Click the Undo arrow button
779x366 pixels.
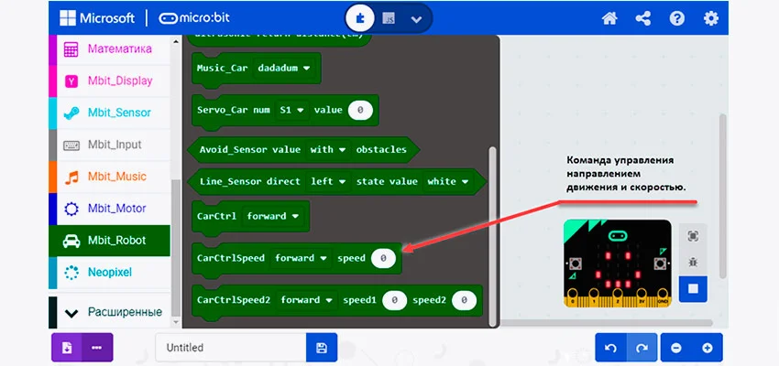[611, 348]
